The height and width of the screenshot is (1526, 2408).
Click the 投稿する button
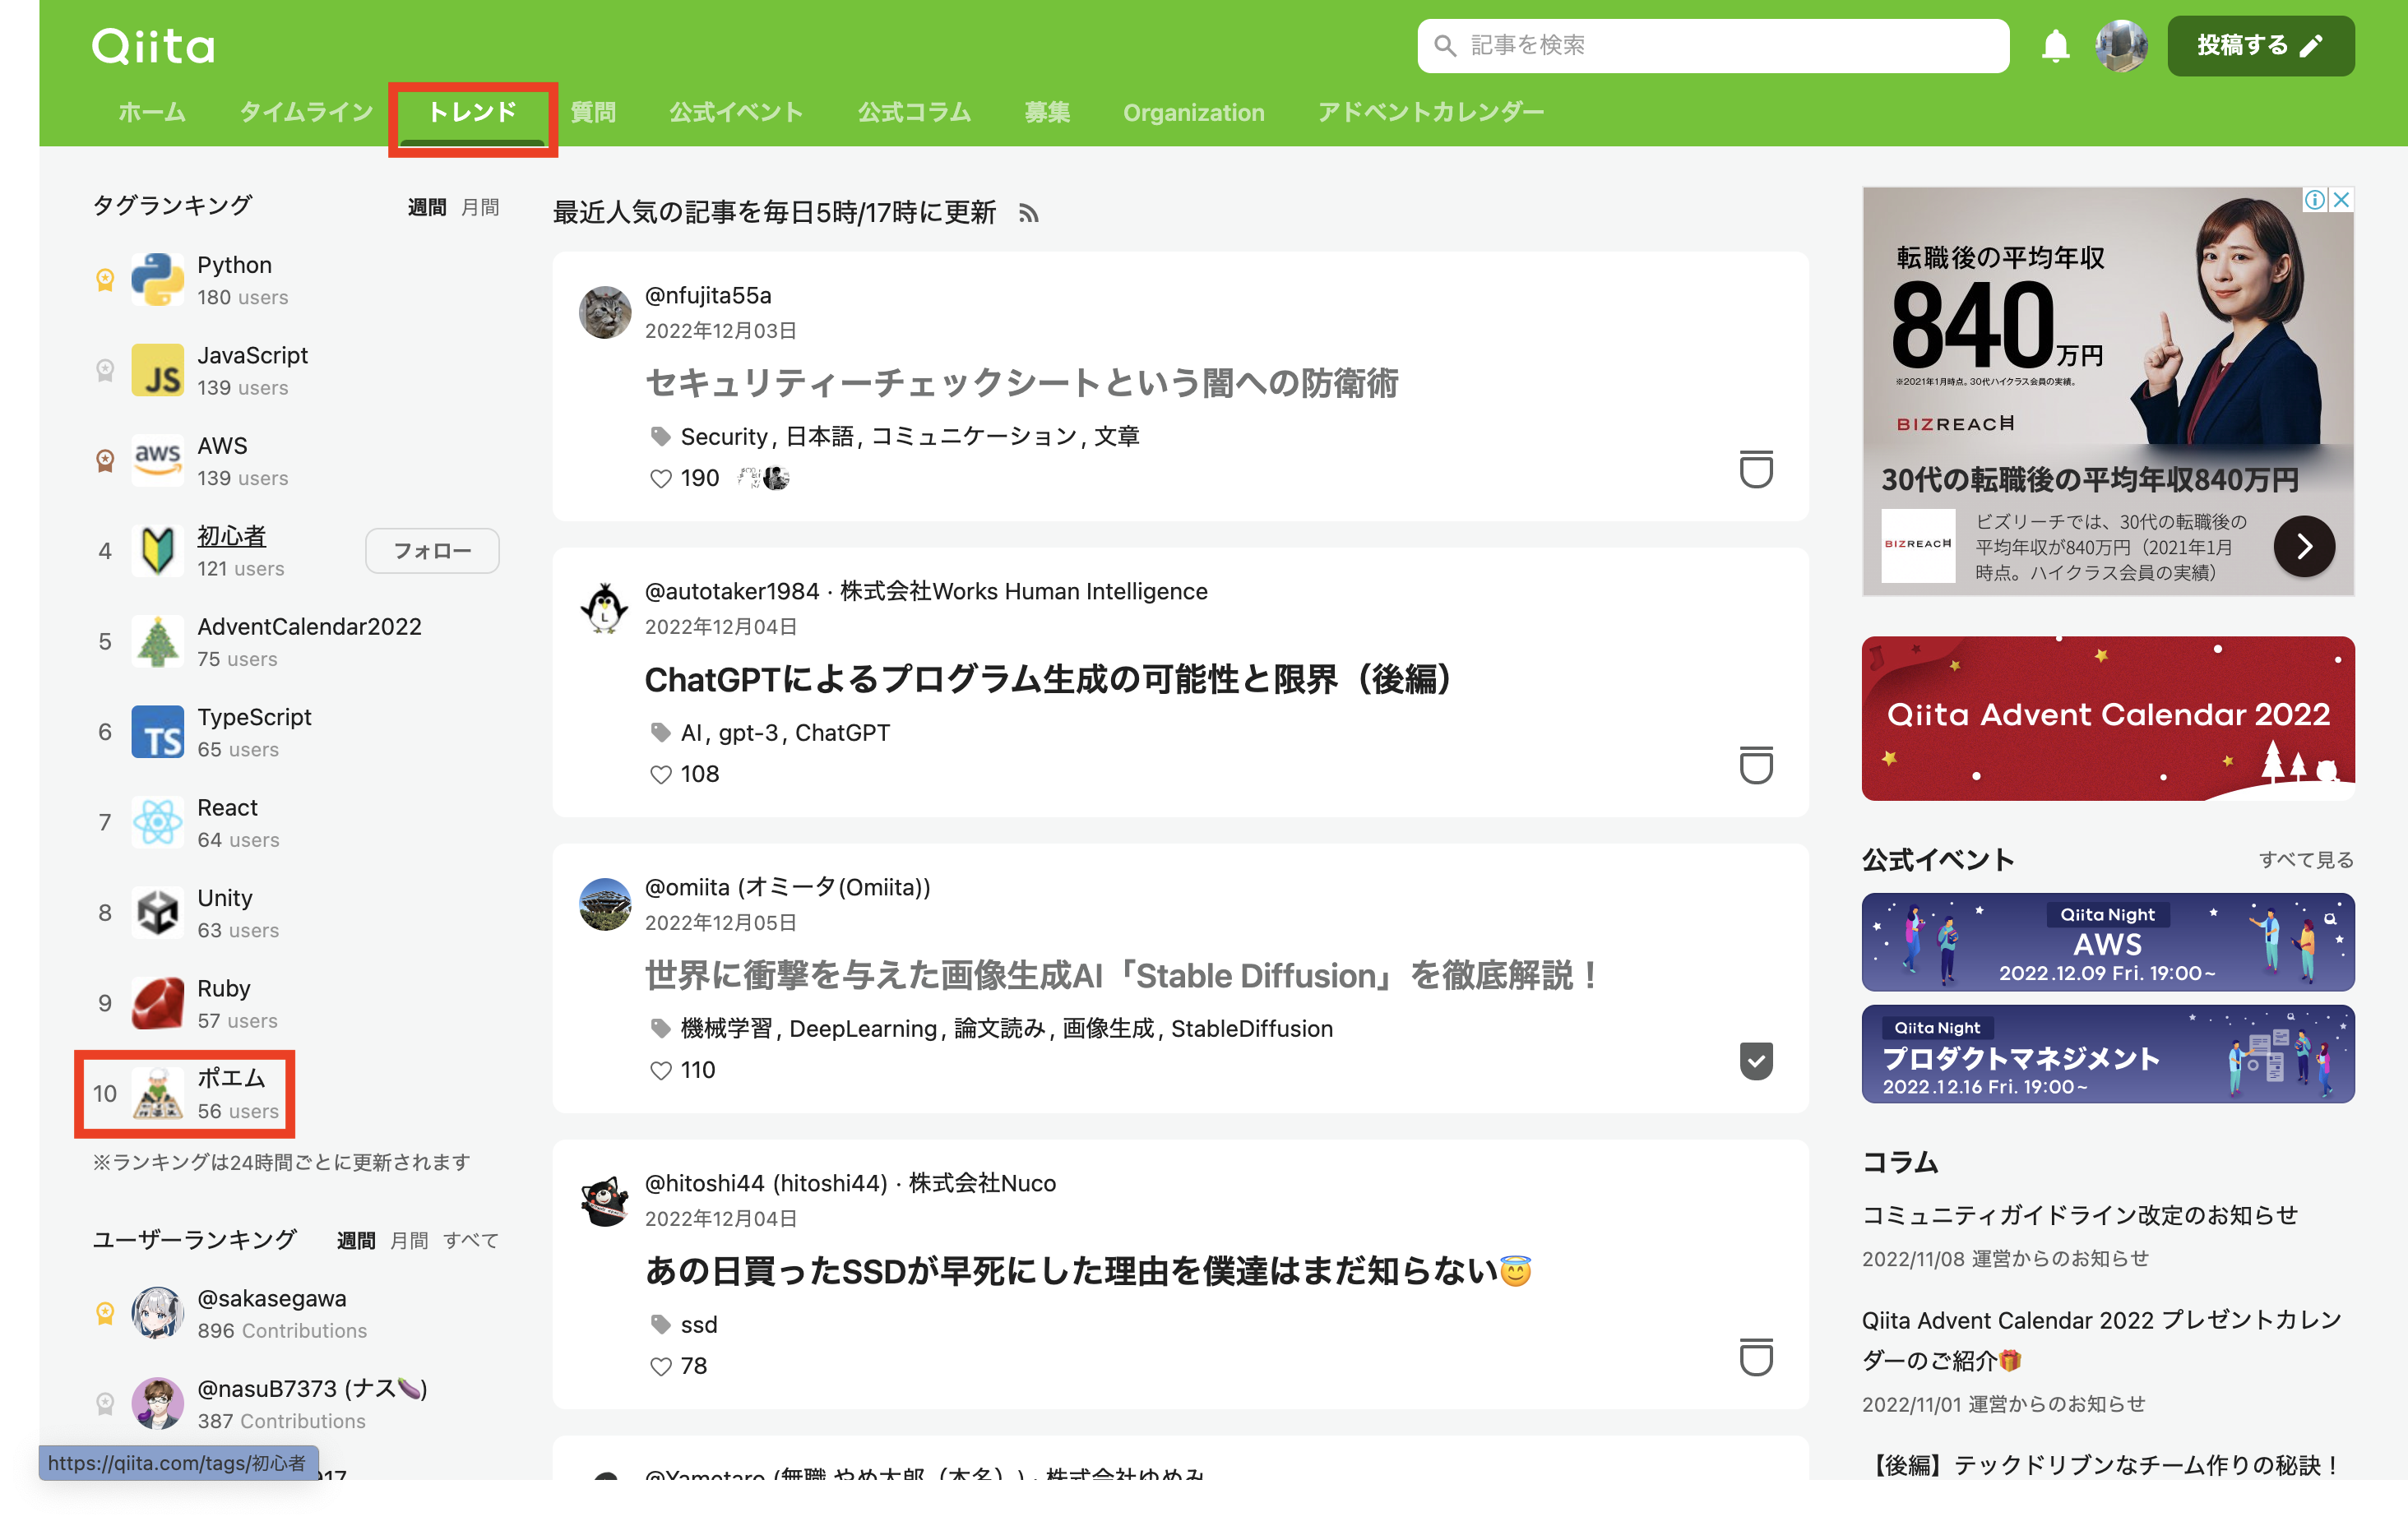tap(2260, 46)
